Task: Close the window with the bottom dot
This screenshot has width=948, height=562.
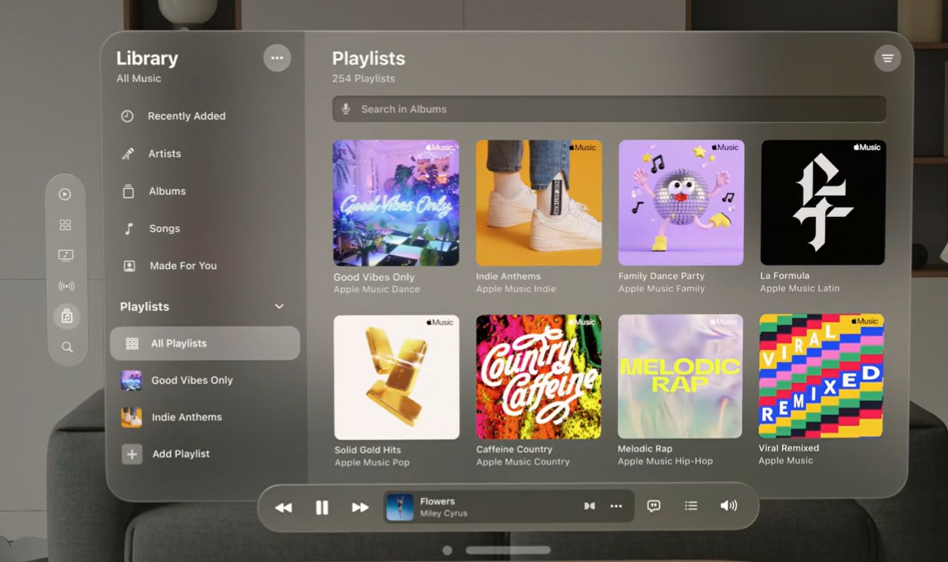Action: tap(448, 550)
